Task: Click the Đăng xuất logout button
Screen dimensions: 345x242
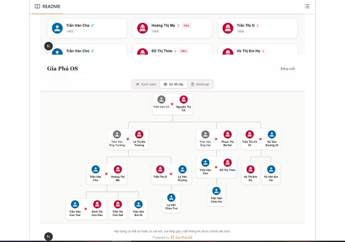Action: coord(287,69)
